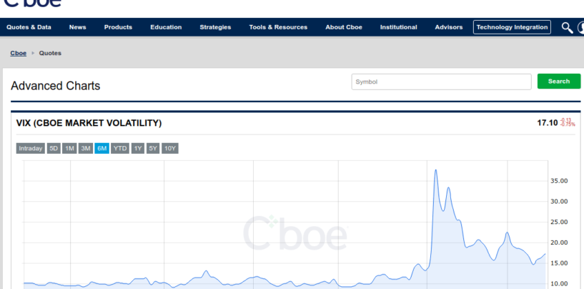Select the 1M chart range
Image resolution: width=584 pixels, height=289 pixels.
(x=69, y=148)
